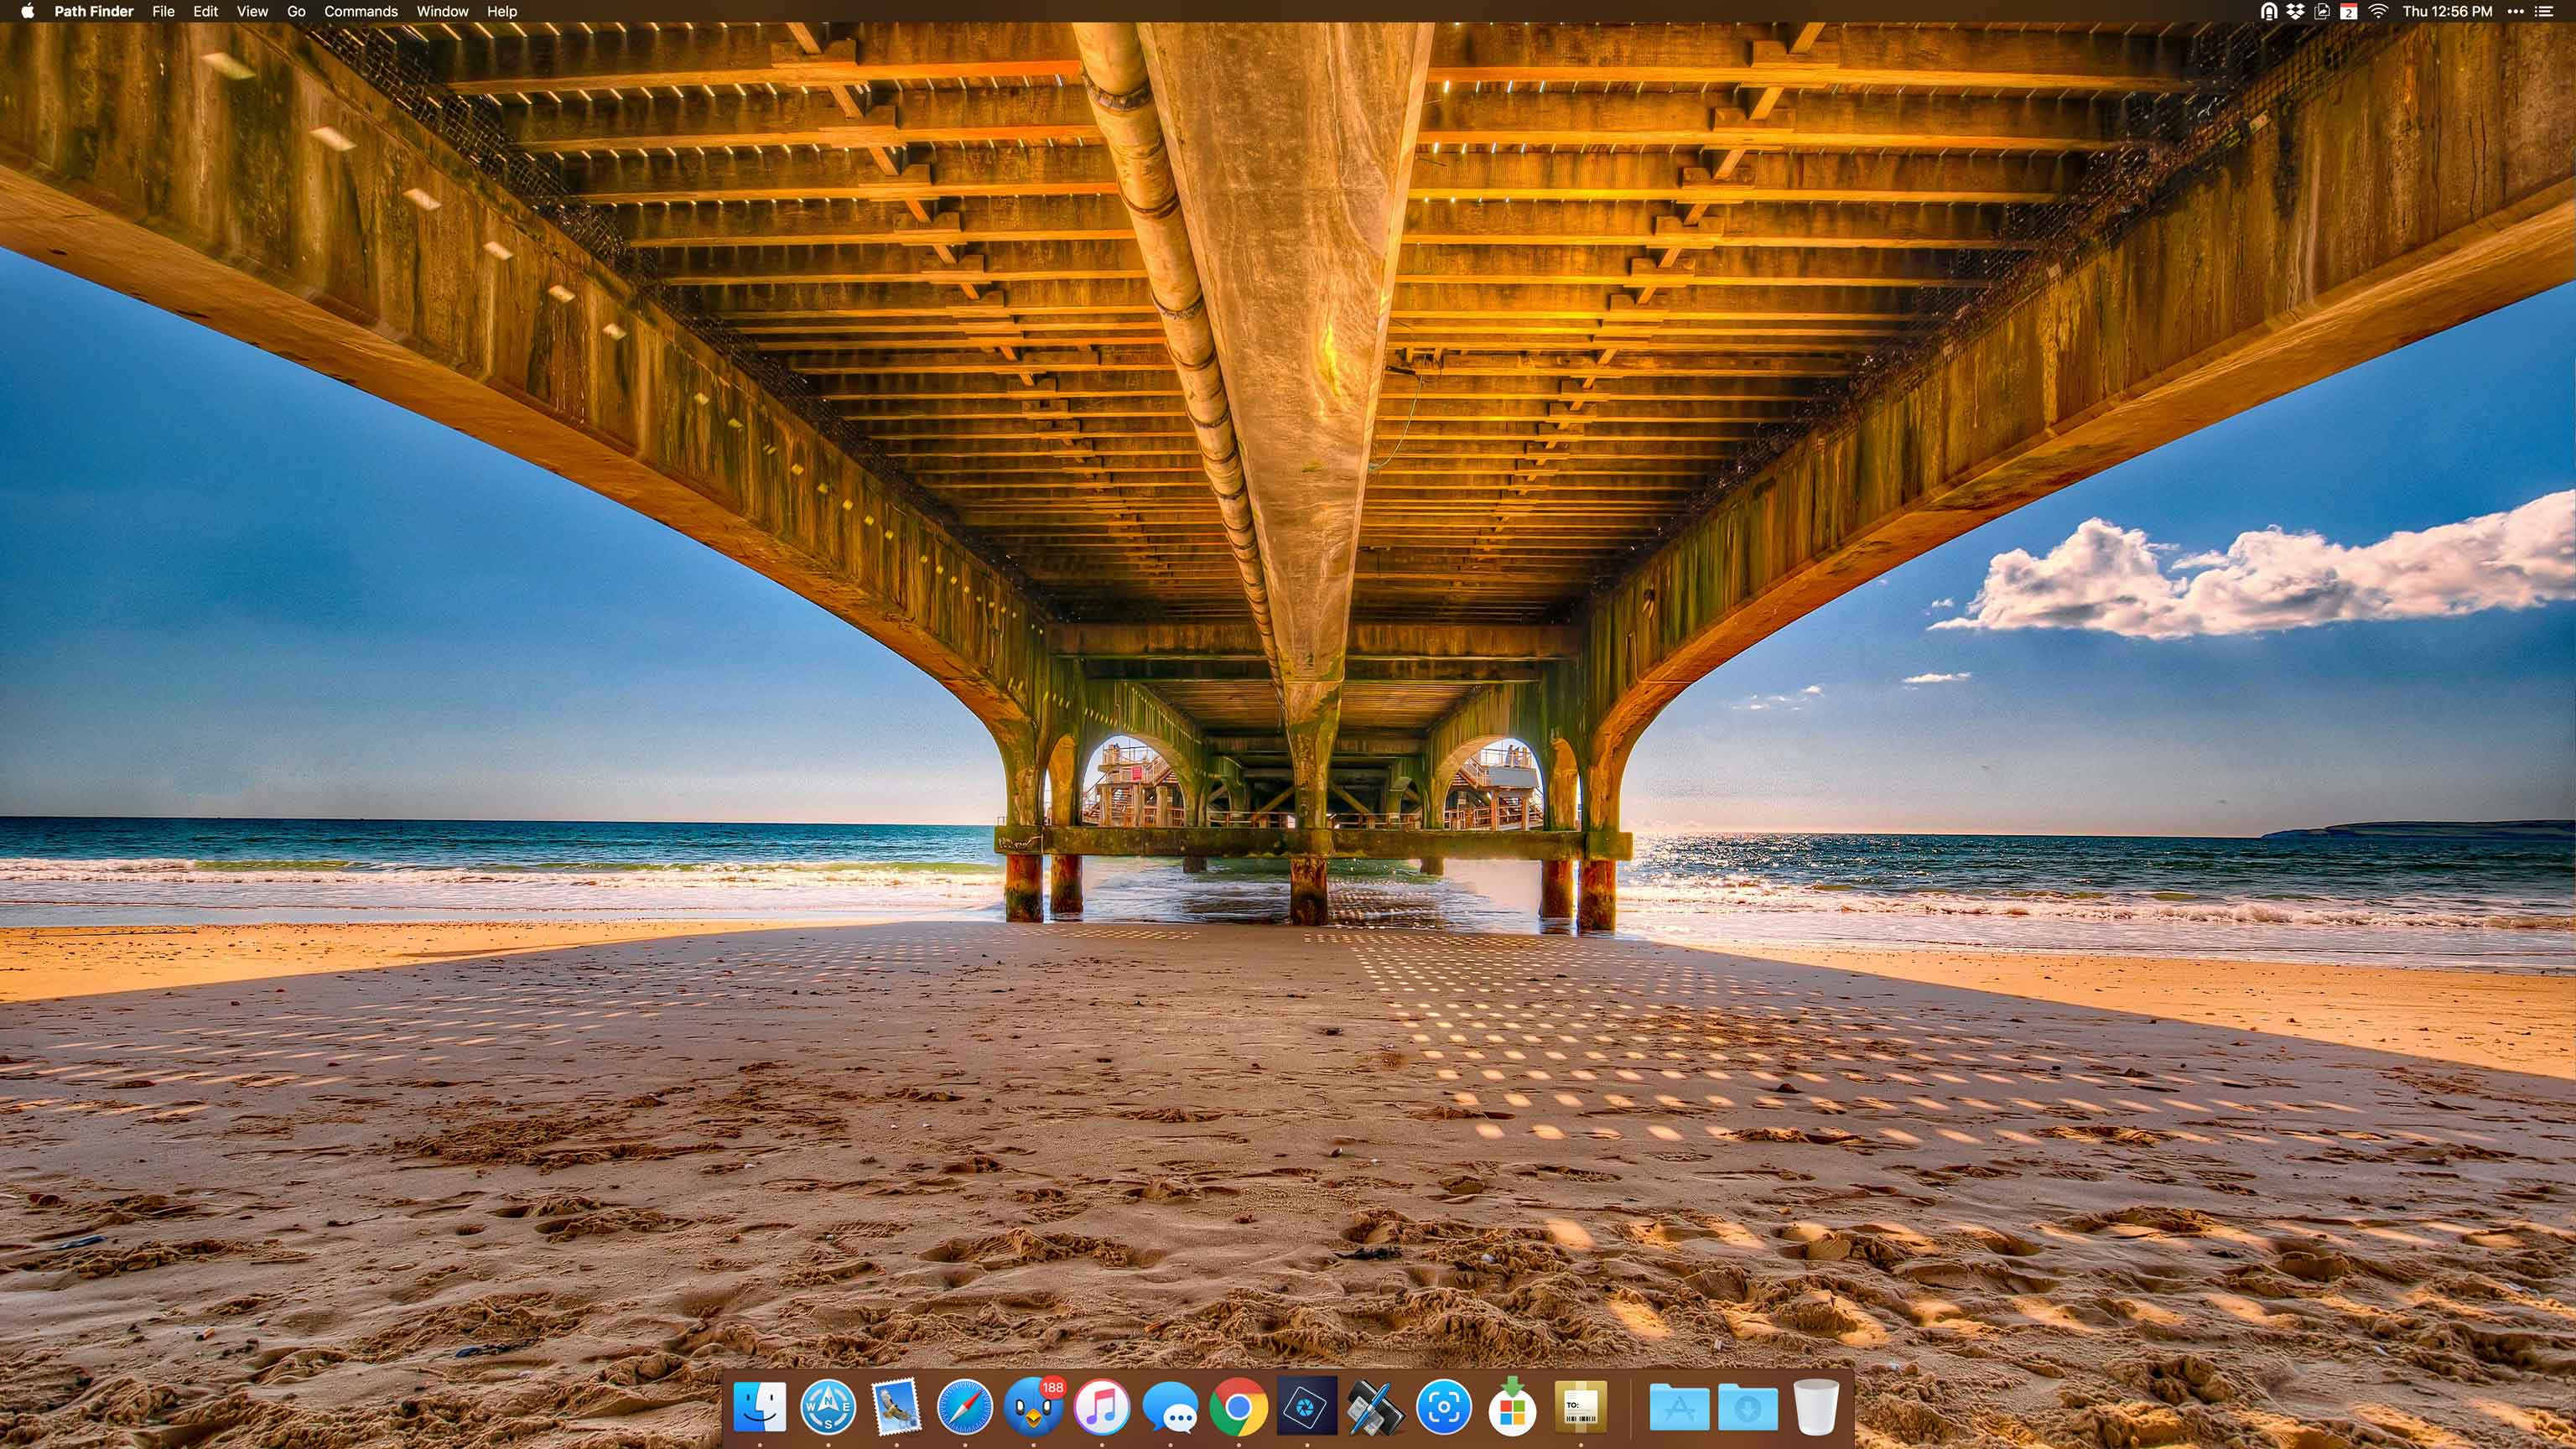Open the Commands menu
Screen dimensions: 2576x1449
360,11
